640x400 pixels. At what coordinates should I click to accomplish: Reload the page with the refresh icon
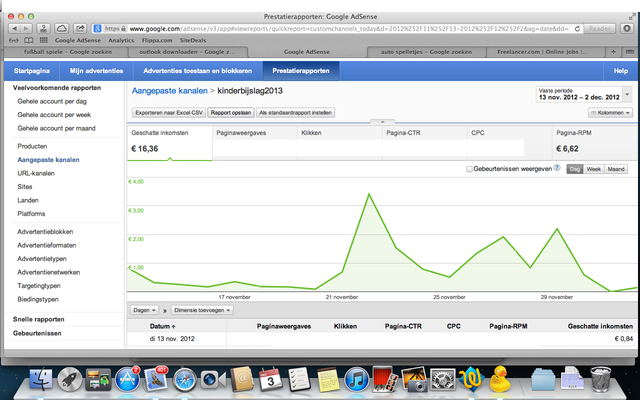coord(577,28)
